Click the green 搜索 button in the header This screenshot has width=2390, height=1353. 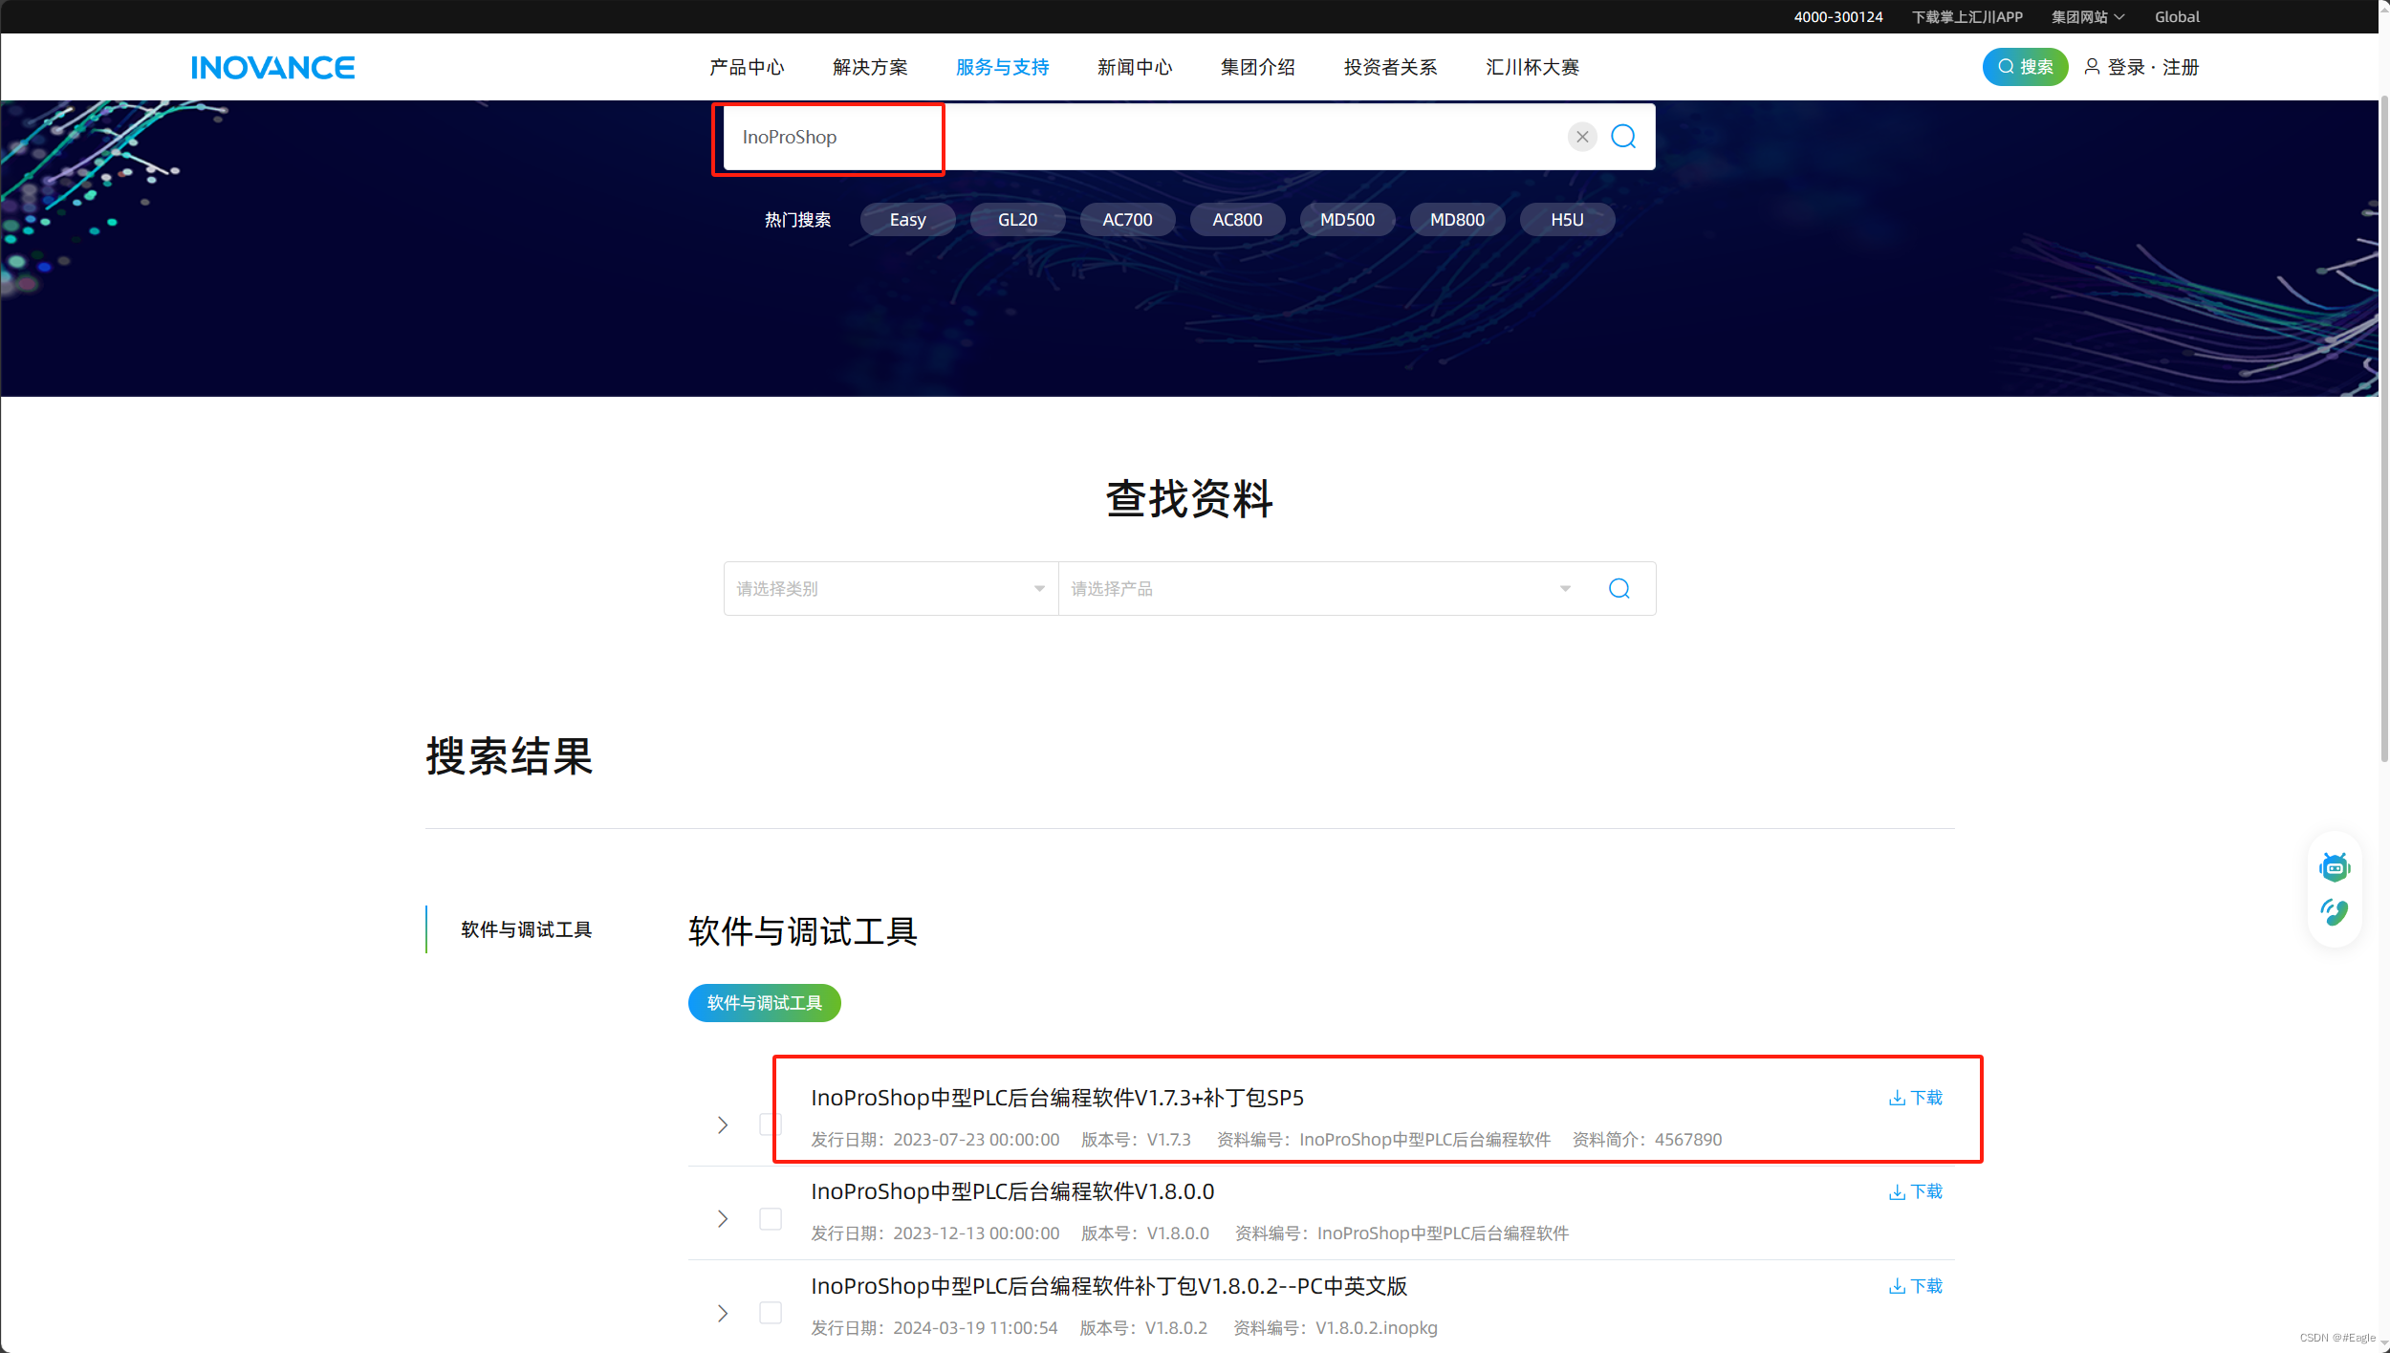2024,67
